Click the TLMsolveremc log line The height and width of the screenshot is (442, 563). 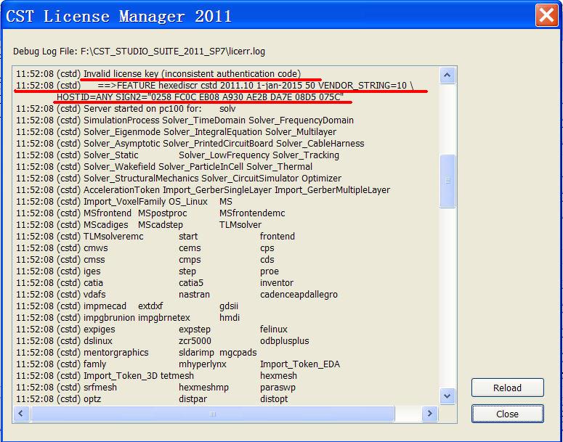155,237
